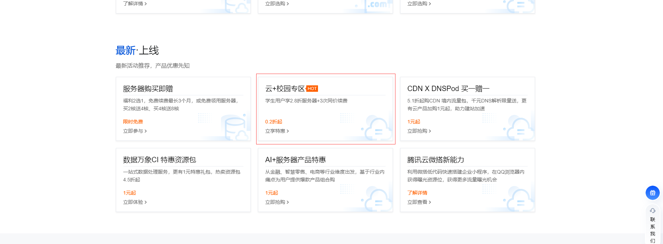Open the AI+服务器产品特惠 title
The image size is (663, 244).
pos(296,160)
